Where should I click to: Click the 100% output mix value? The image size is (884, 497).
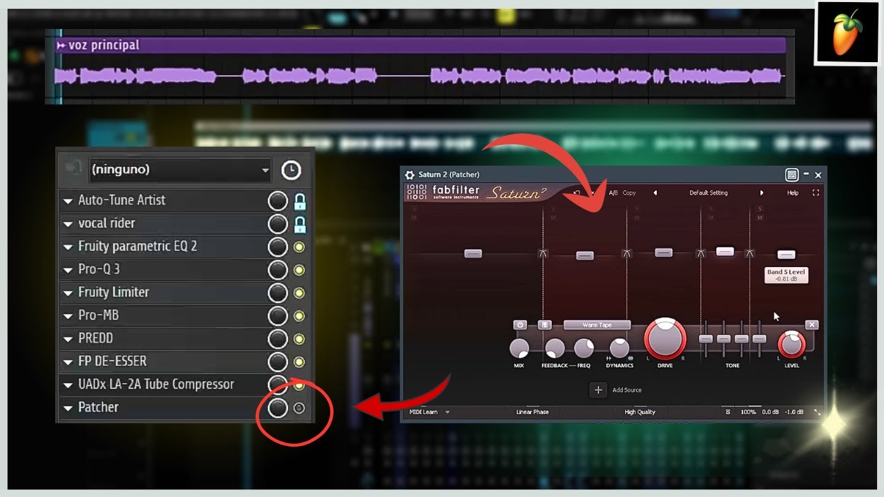(x=748, y=412)
